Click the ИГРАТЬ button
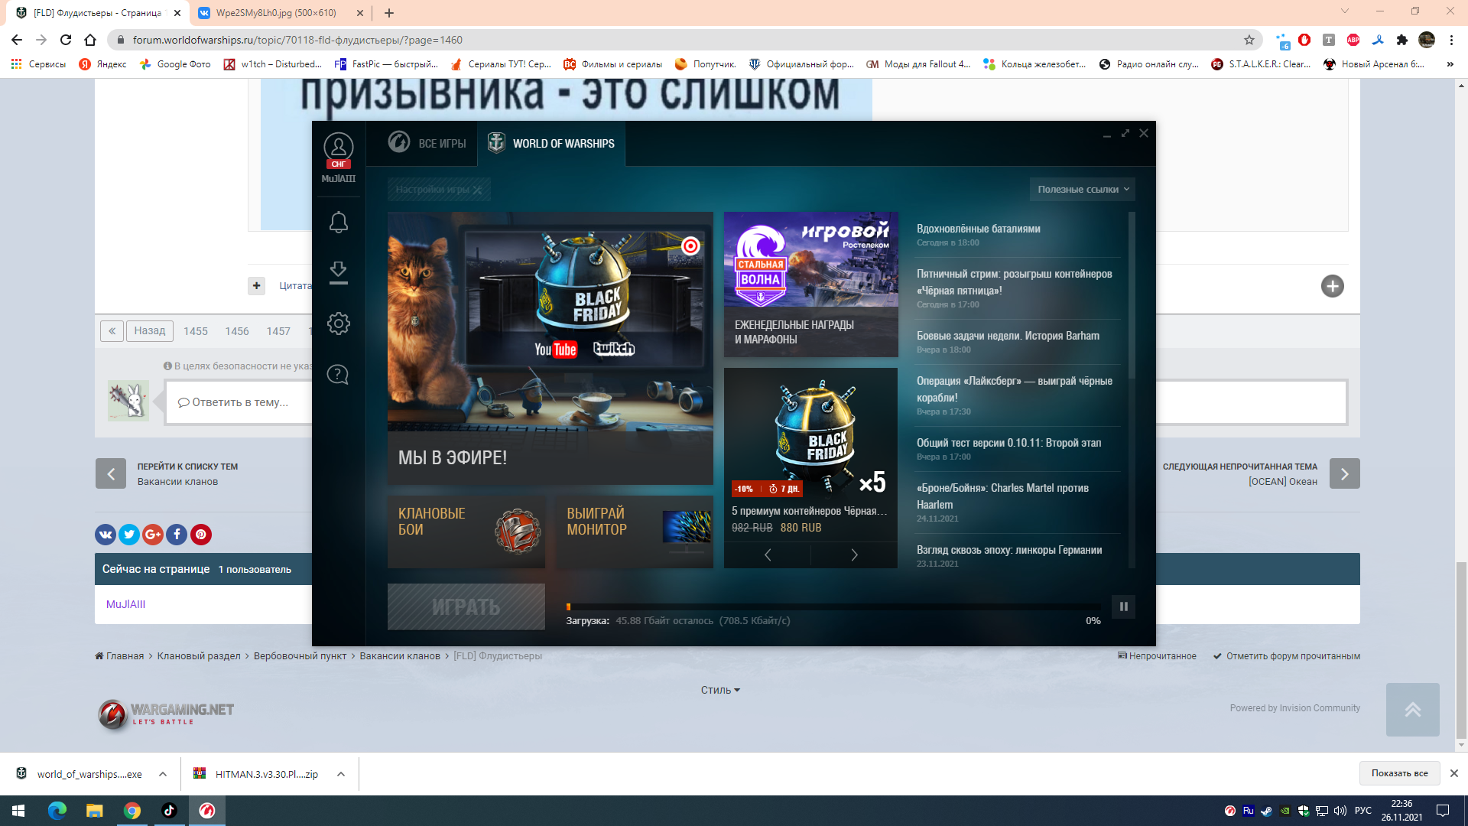Screen dimensions: 1468x826 pyautogui.click(x=466, y=607)
